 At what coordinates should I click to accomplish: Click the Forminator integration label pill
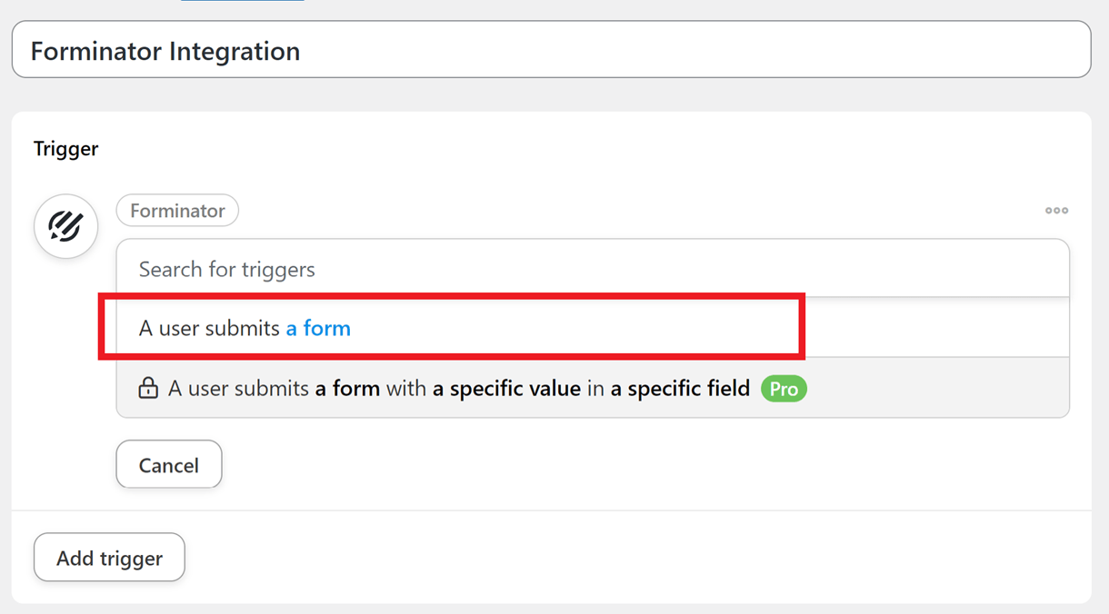click(177, 211)
